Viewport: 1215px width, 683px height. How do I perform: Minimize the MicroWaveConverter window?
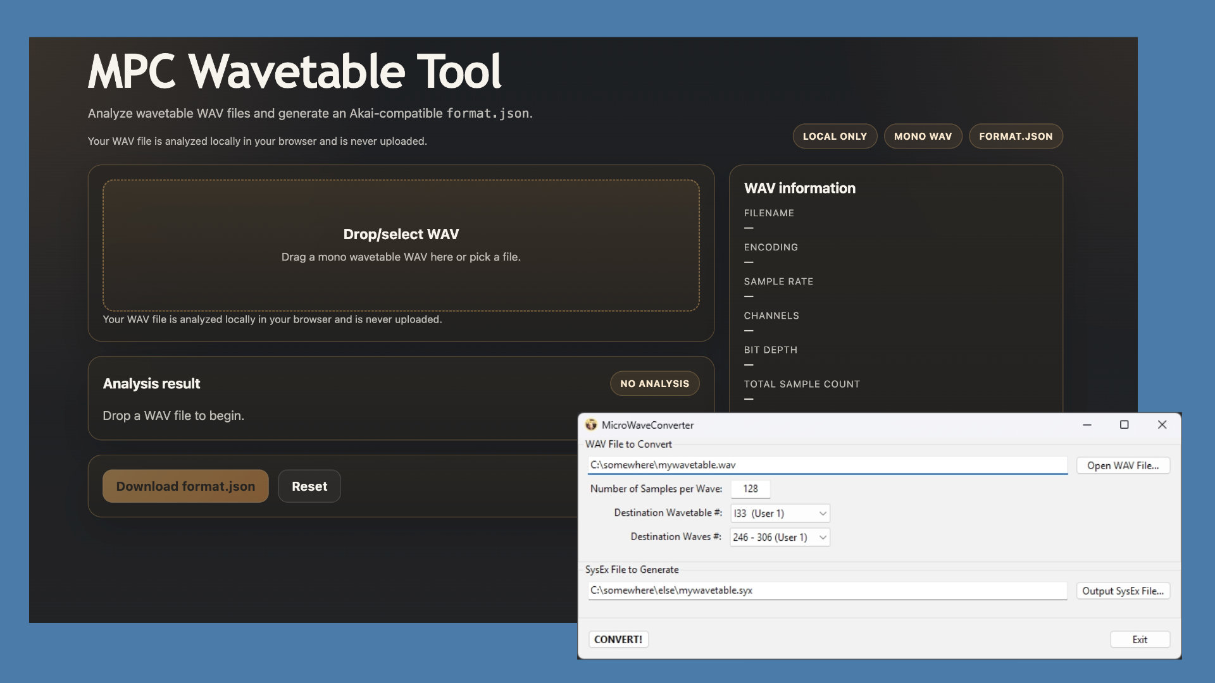tap(1087, 425)
